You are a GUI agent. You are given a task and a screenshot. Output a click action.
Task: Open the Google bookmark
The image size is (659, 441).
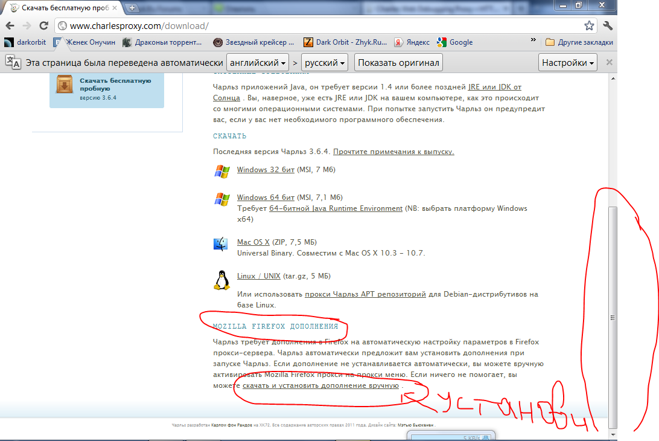455,42
